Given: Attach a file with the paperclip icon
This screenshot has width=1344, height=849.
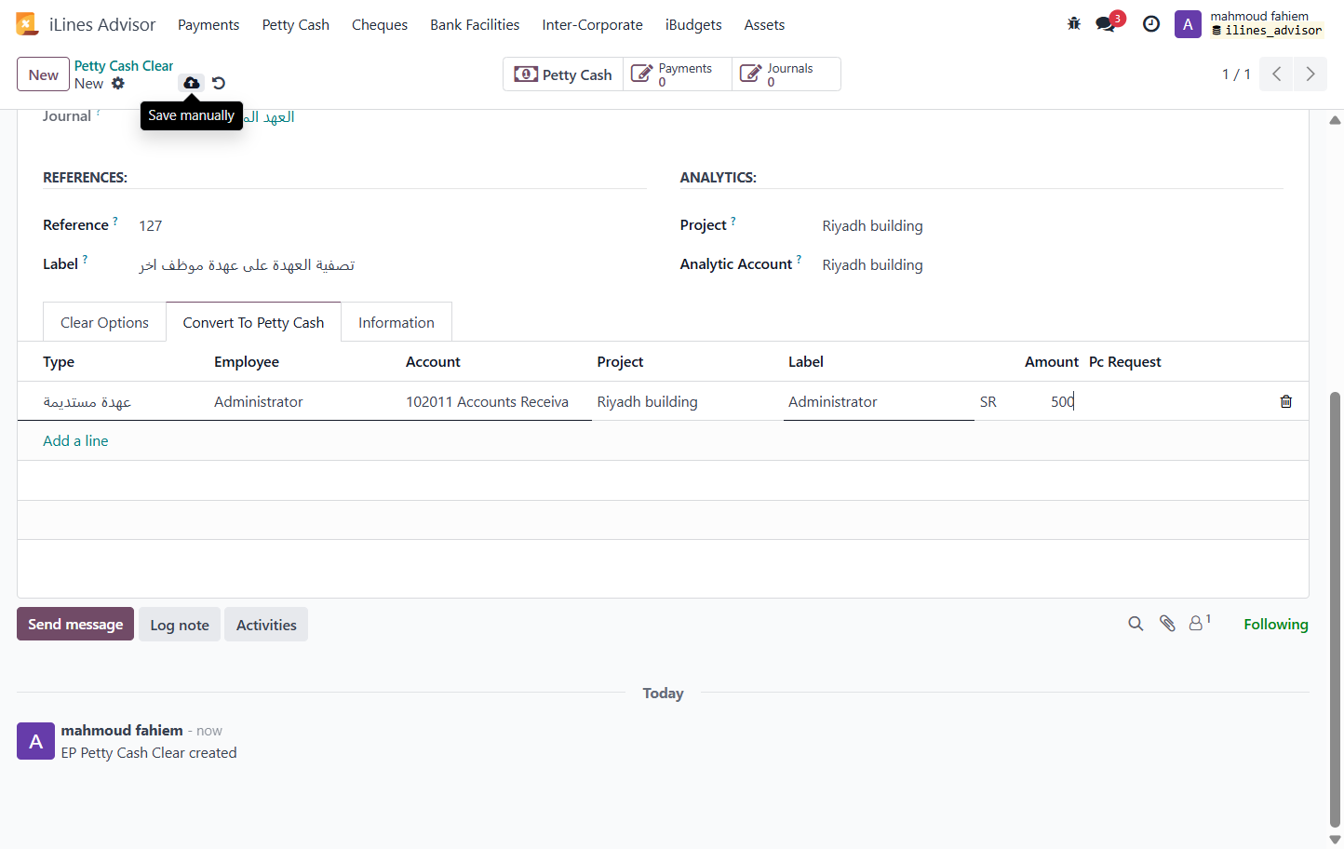Looking at the screenshot, I should pyautogui.click(x=1167, y=624).
